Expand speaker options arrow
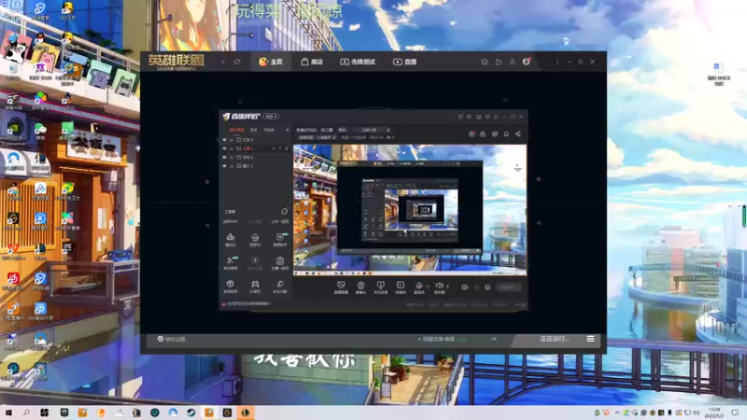 (447, 287)
